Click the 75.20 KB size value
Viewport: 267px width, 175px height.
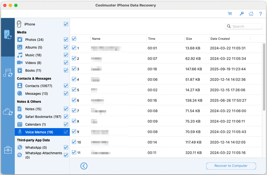pyautogui.click(x=193, y=121)
